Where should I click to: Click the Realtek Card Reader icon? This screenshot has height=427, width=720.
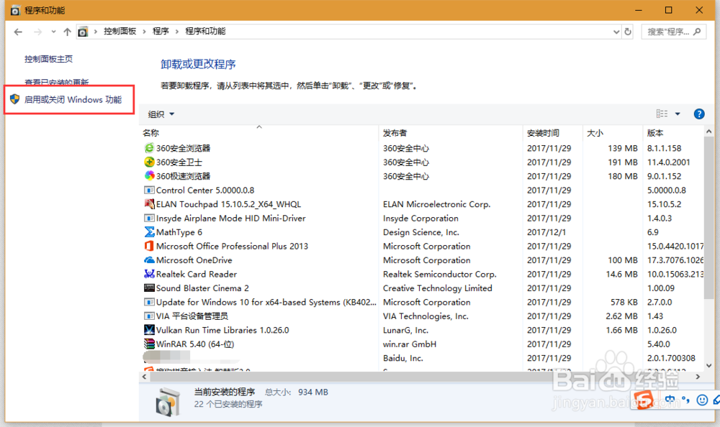point(149,274)
